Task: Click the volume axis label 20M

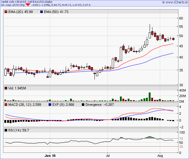Action: (x=182, y=96)
